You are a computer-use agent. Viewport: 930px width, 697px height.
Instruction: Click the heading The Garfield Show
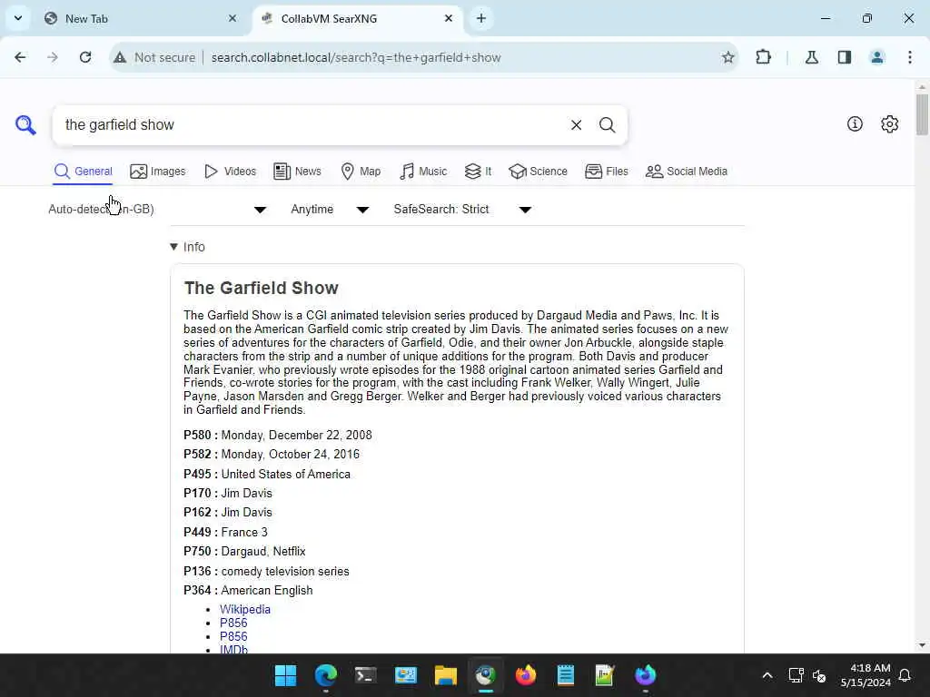click(261, 288)
